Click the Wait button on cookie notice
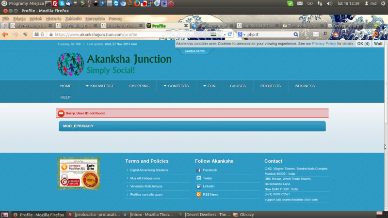 378,44
